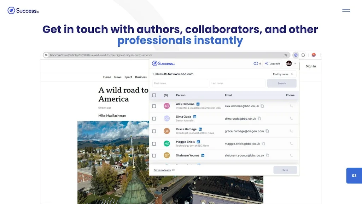The image size is (362, 204).
Task: Open Go to my leads link
Action: 163,170
